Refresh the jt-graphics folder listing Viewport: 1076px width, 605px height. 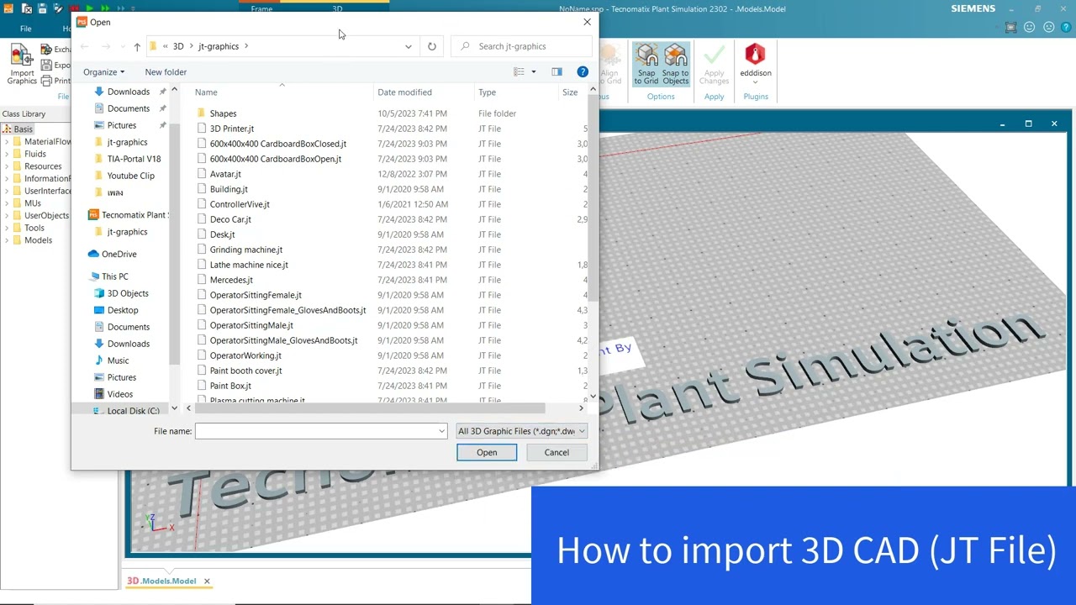pos(432,46)
